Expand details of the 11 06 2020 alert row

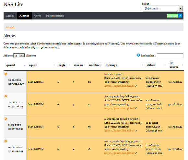click(x=6, y=119)
